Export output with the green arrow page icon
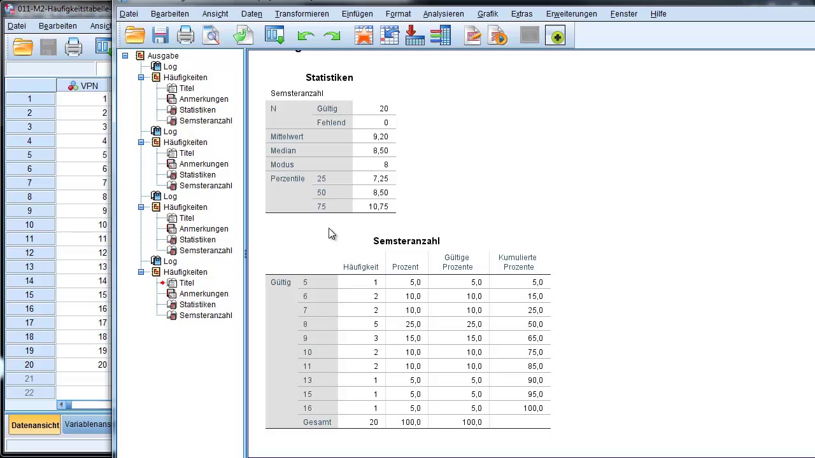The image size is (815, 458). click(243, 36)
